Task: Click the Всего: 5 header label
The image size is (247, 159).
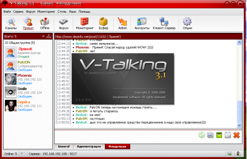Action: tap(10, 36)
